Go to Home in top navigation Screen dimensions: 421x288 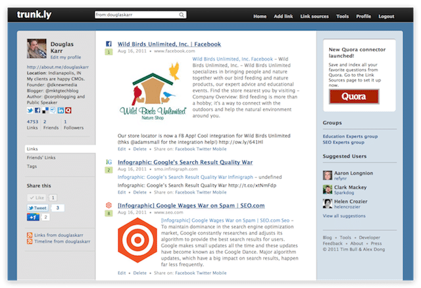(260, 16)
